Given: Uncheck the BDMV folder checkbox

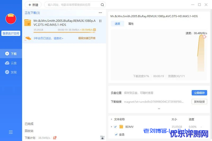Looking at the screenshot, I should point(115,127).
